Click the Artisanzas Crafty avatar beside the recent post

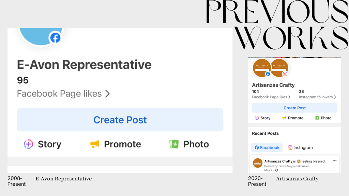coord(258,163)
